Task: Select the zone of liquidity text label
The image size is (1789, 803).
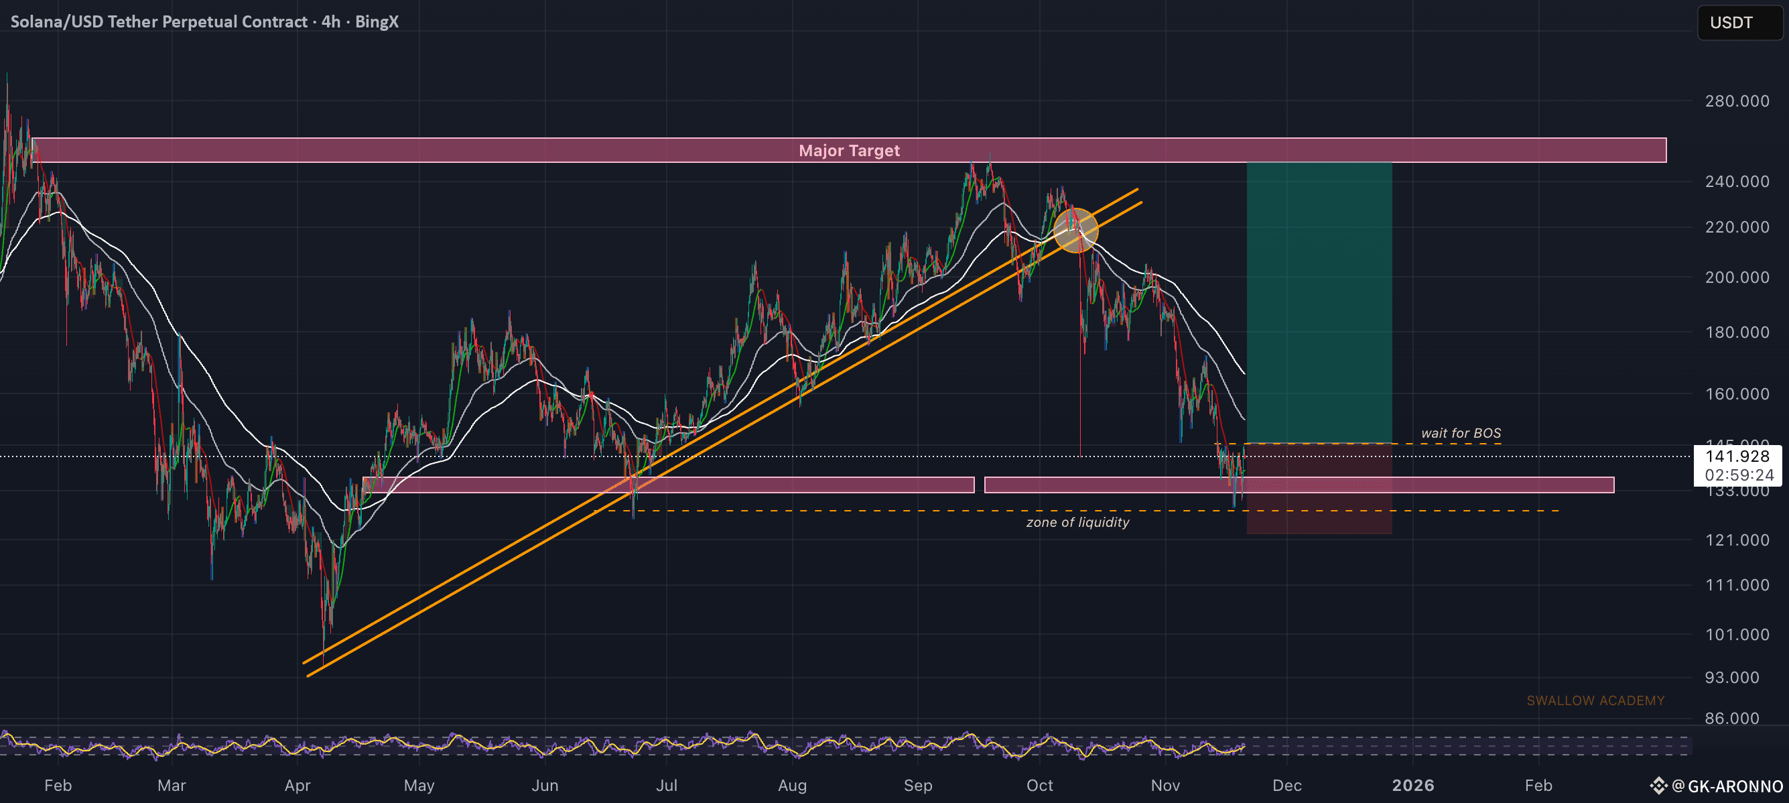Action: [x=1077, y=521]
